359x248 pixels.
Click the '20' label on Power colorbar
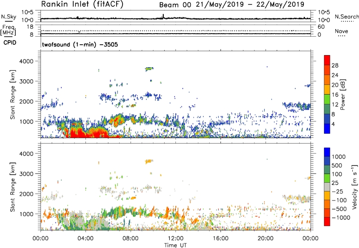[335, 85]
